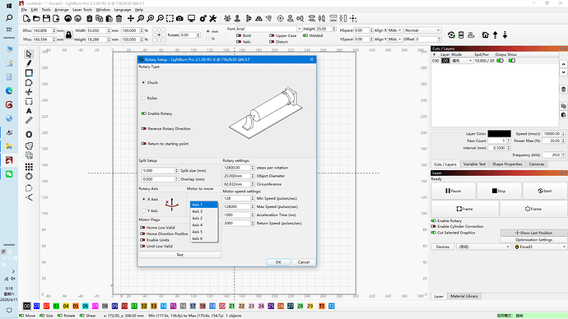
Task: Click the Home icon near laser controls
Action: point(486,35)
